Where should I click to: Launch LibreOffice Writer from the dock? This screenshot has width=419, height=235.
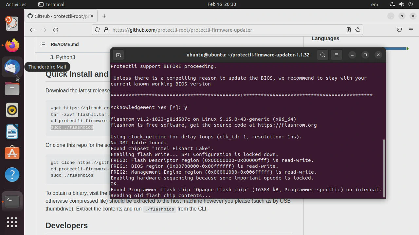[x=12, y=132]
